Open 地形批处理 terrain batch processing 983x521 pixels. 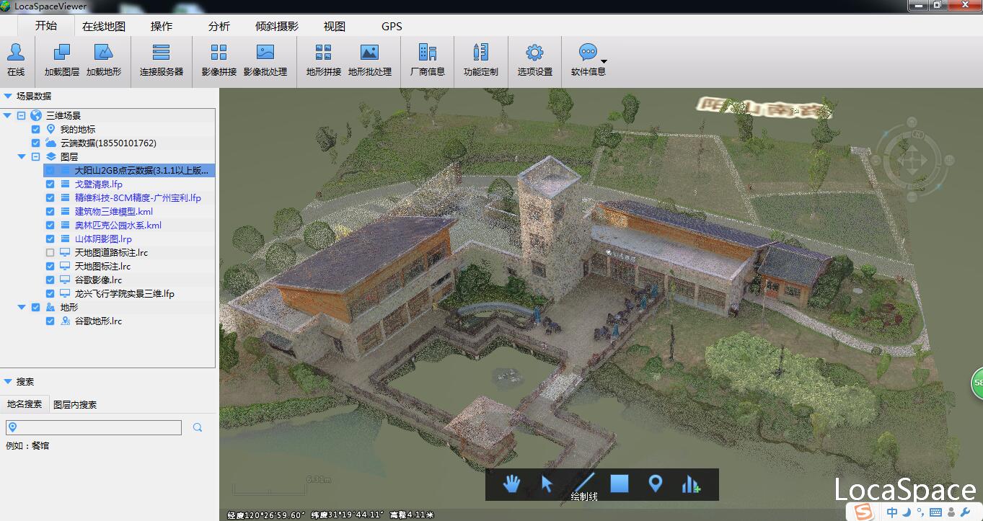pyautogui.click(x=369, y=53)
